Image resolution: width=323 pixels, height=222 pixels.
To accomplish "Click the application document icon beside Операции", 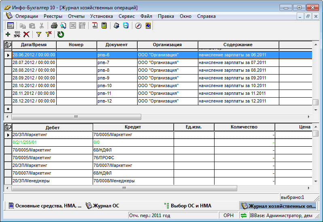I will pos(9,16).
